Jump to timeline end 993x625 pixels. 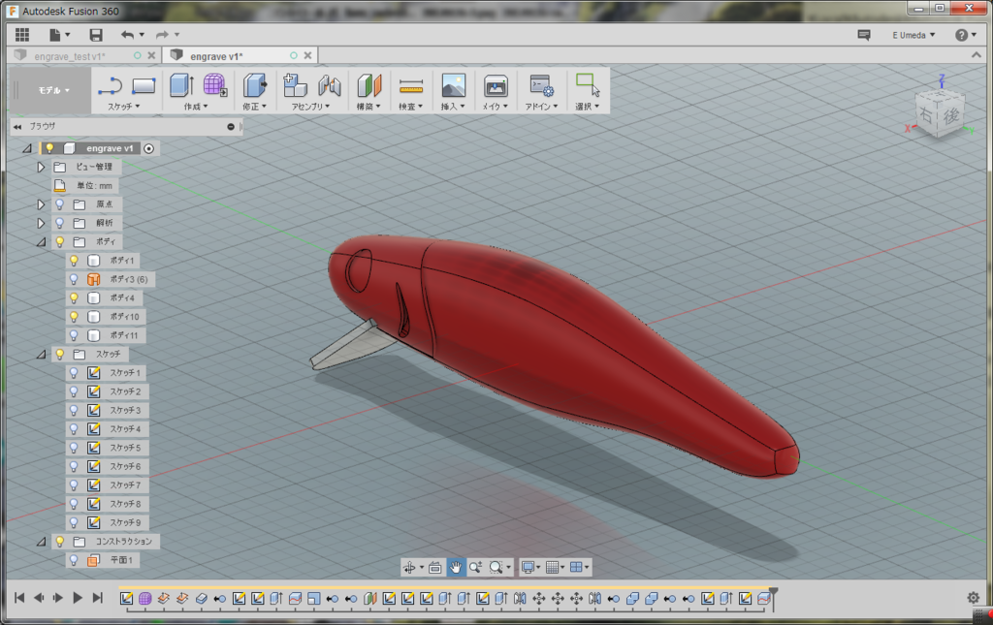pyautogui.click(x=98, y=598)
